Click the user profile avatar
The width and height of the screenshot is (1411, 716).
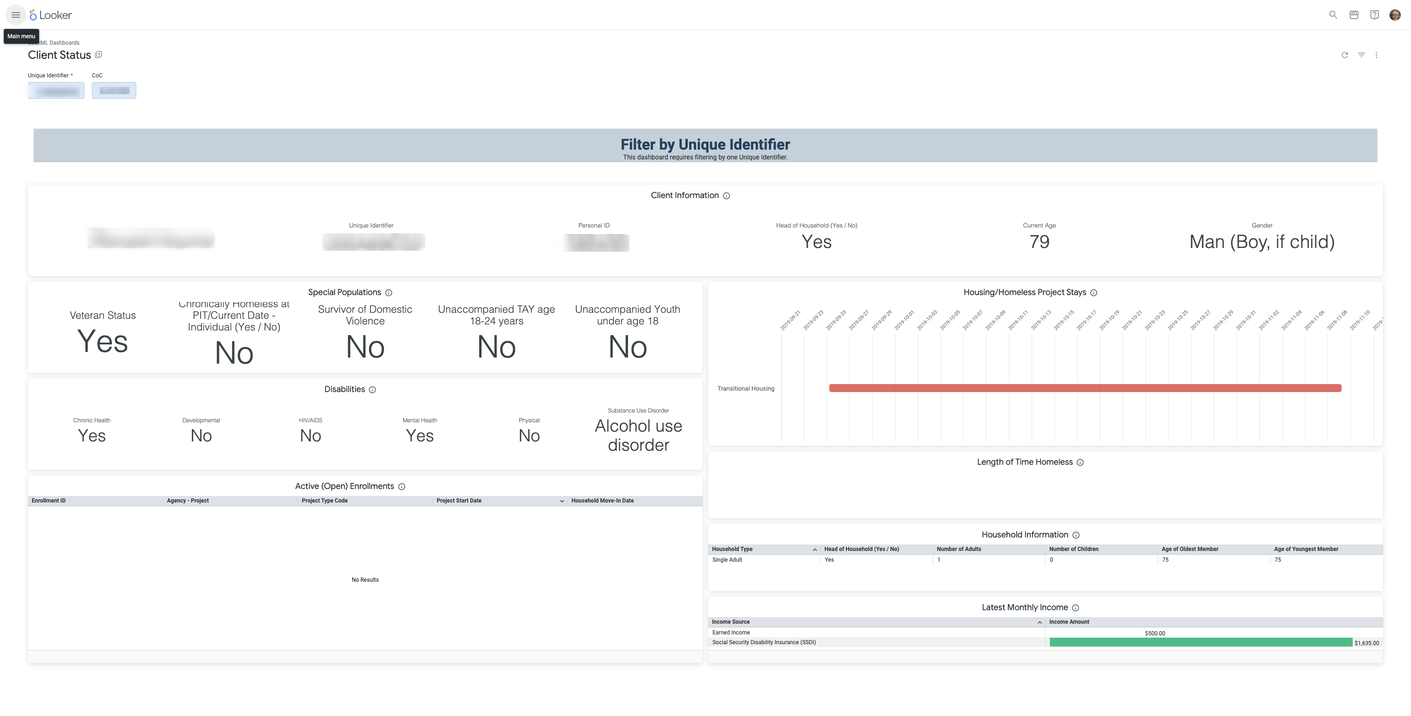(1395, 15)
